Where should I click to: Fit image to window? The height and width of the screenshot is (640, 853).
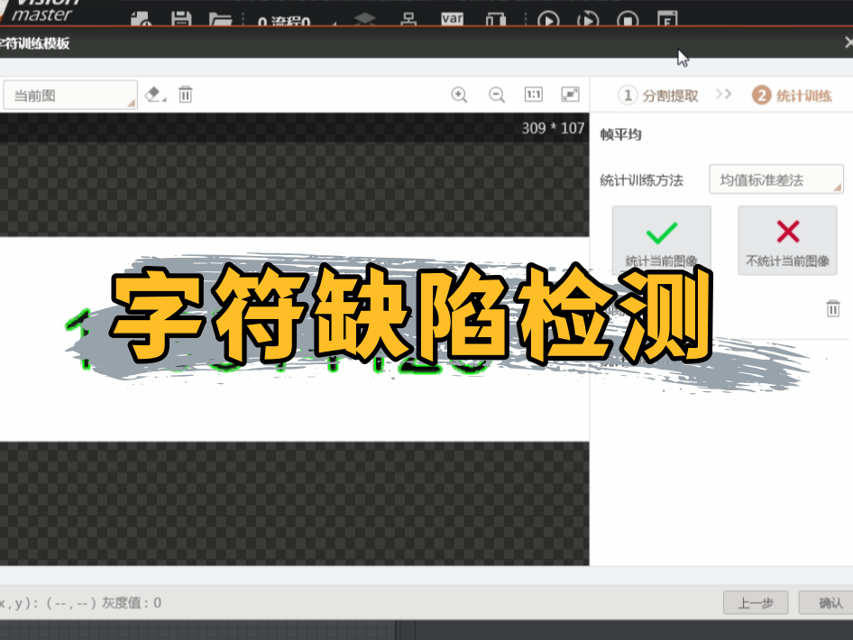570,95
